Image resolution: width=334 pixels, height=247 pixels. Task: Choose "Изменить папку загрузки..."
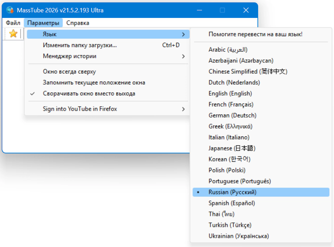point(80,45)
